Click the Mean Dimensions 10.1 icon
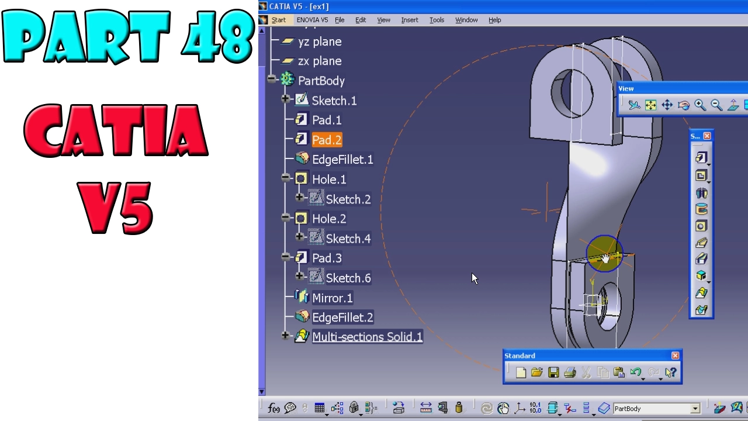748x421 pixels. click(535, 408)
